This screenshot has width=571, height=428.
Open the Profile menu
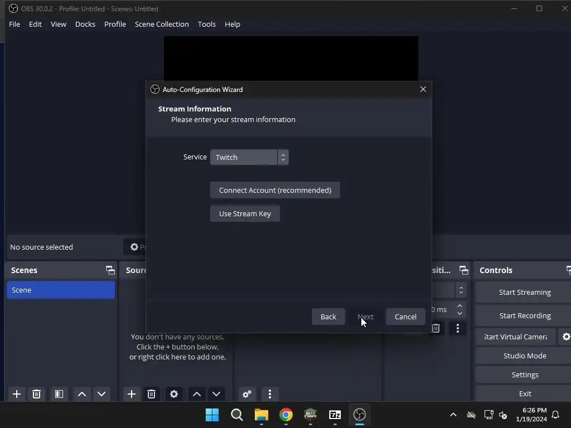pos(115,24)
